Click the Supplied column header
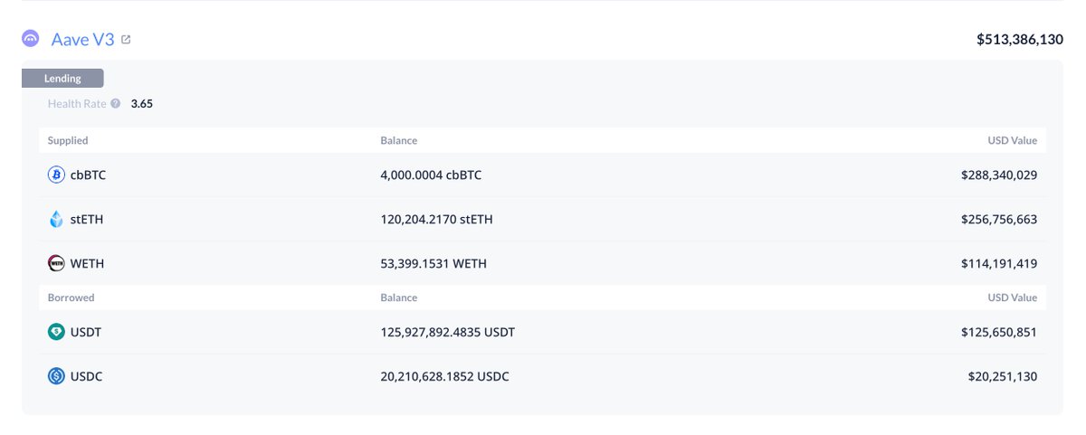The image size is (1086, 435). tap(68, 141)
